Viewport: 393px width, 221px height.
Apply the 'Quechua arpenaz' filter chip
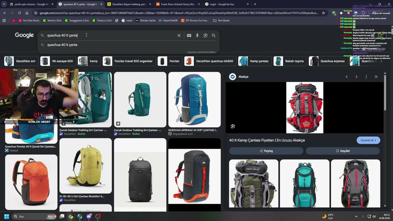(x=328, y=61)
